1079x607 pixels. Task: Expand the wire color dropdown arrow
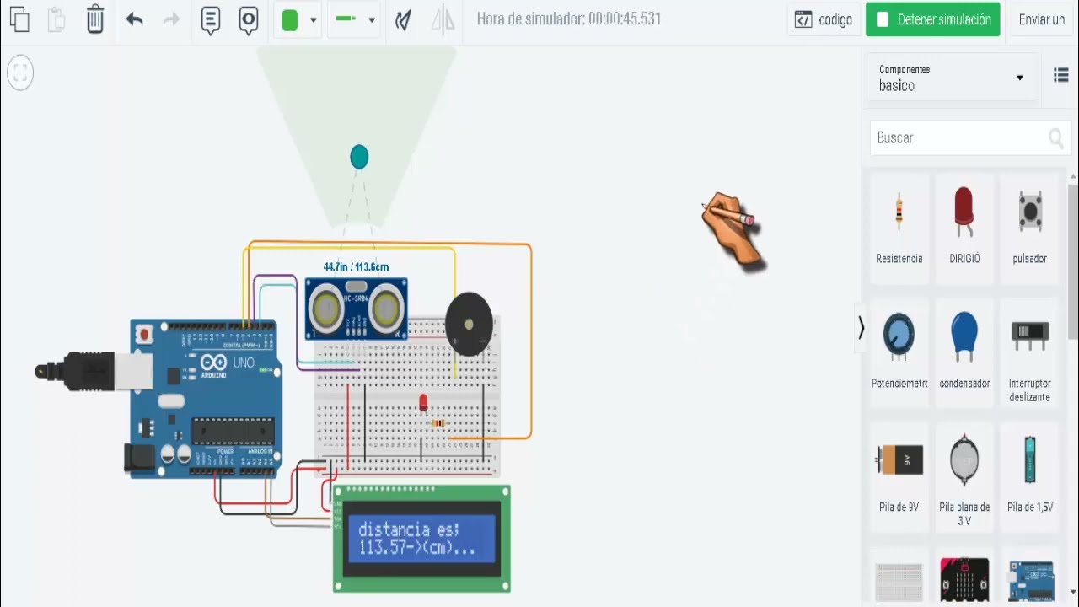point(314,20)
